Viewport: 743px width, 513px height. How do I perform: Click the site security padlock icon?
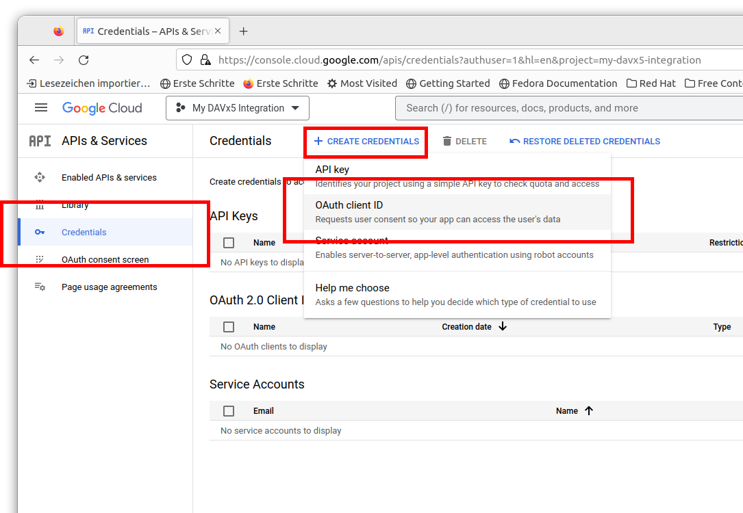point(205,60)
